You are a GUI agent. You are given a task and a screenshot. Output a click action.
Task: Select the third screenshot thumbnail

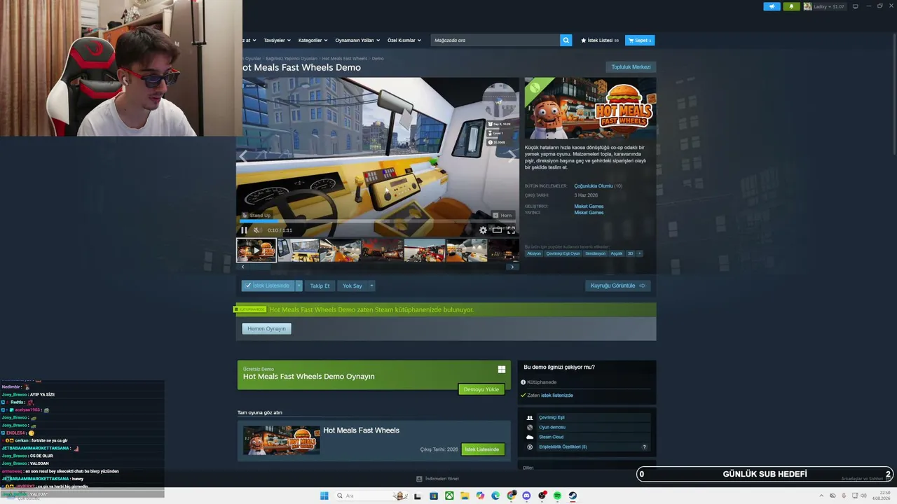(341, 250)
